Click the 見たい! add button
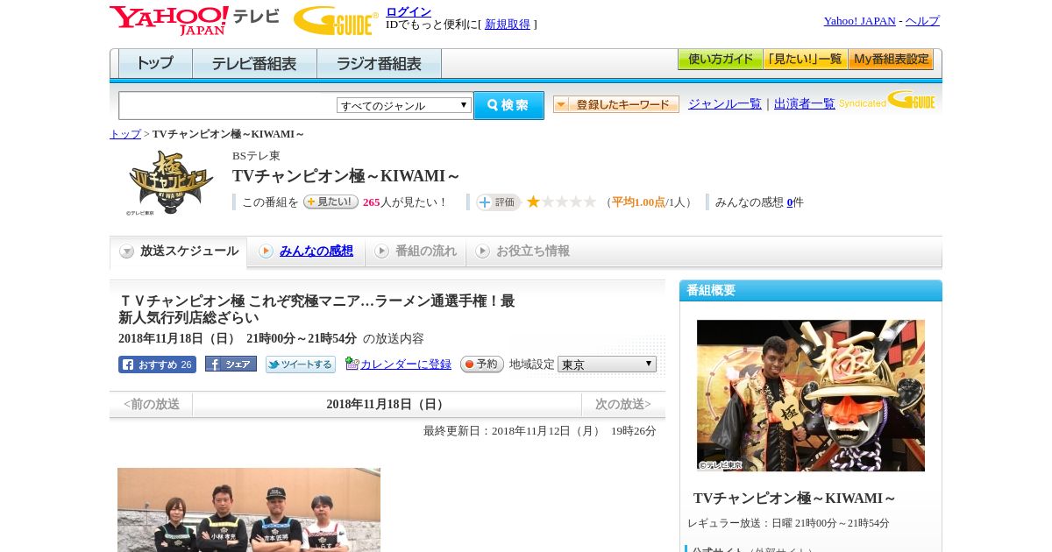The image size is (1052, 552). [331, 202]
